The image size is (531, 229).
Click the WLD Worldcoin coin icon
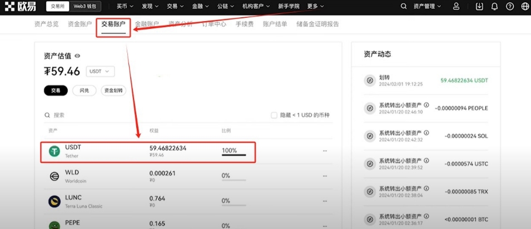pos(54,177)
